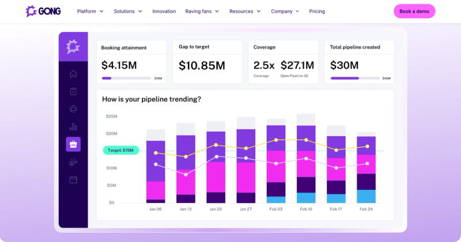Image resolution: width=461 pixels, height=242 pixels.
Task: Click the $5M y-axis label
Action: click(111, 185)
